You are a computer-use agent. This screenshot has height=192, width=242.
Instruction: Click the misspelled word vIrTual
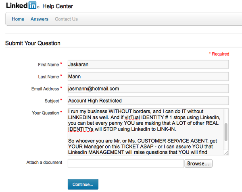click(132, 118)
